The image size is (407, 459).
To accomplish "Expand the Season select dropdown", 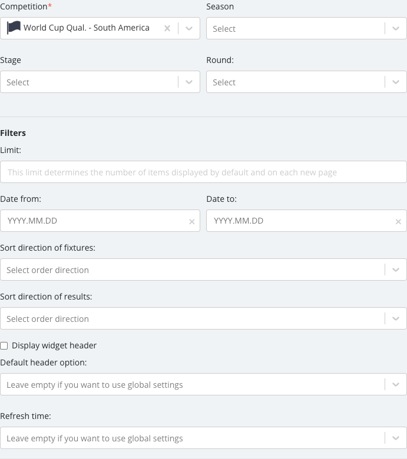I will [396, 28].
